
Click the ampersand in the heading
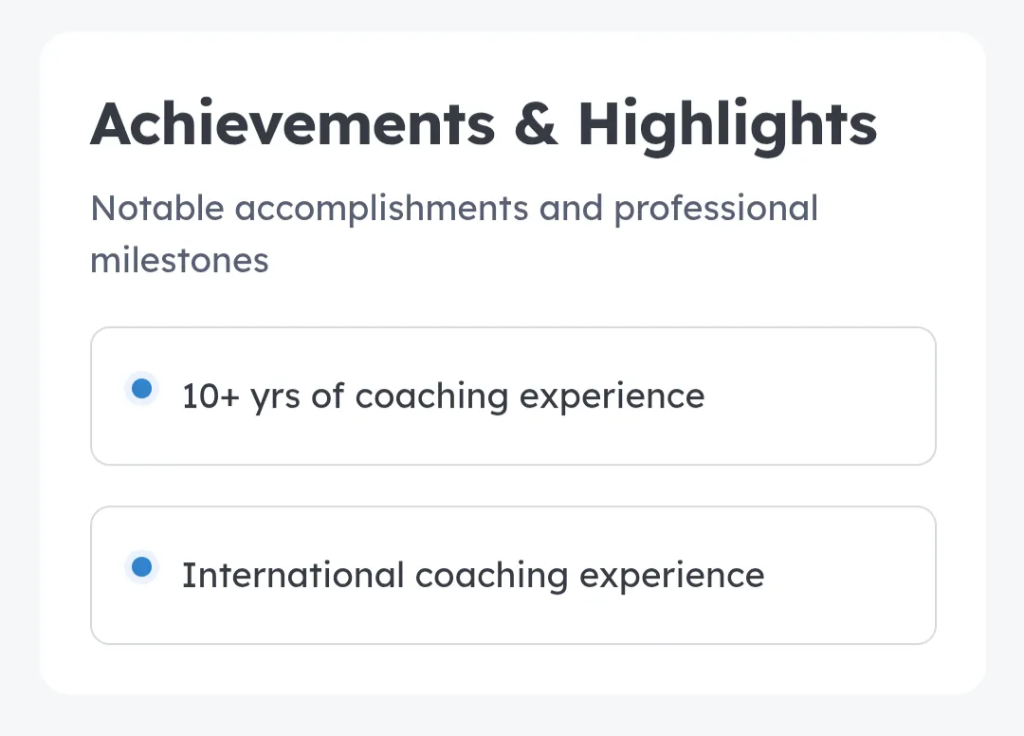pos(536,124)
